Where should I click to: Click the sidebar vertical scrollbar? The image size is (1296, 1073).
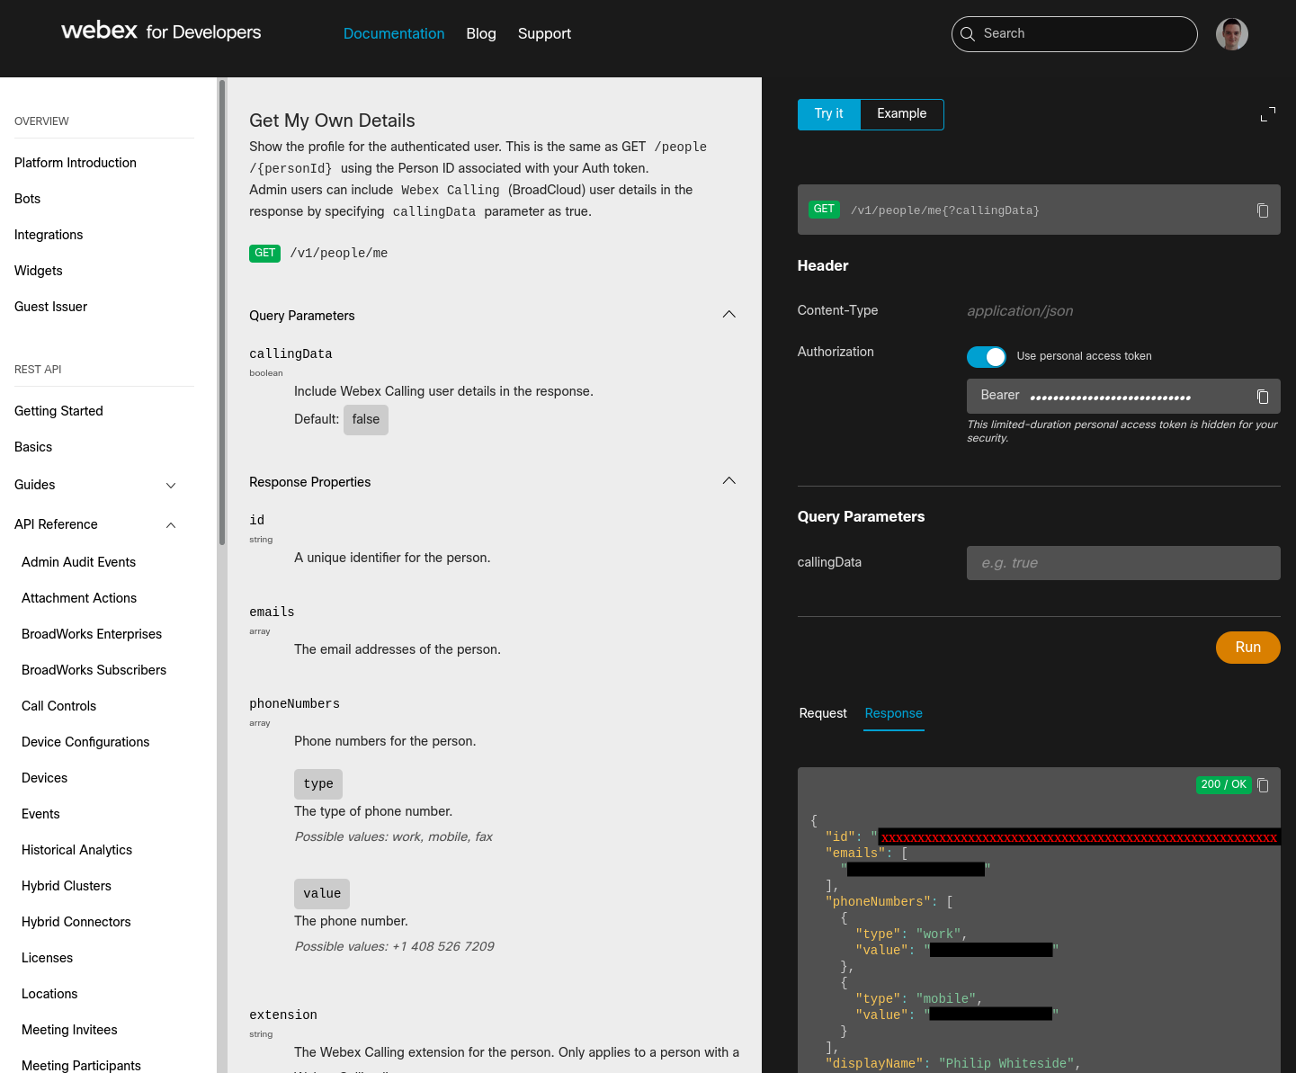[222, 312]
